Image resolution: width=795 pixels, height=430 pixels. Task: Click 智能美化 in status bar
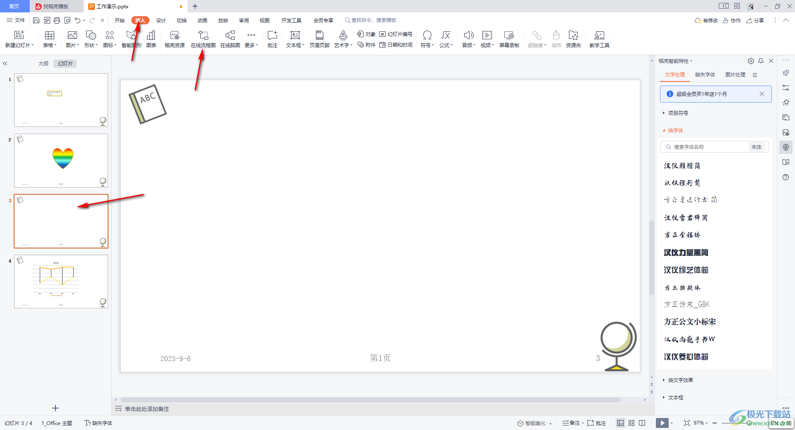click(x=532, y=423)
